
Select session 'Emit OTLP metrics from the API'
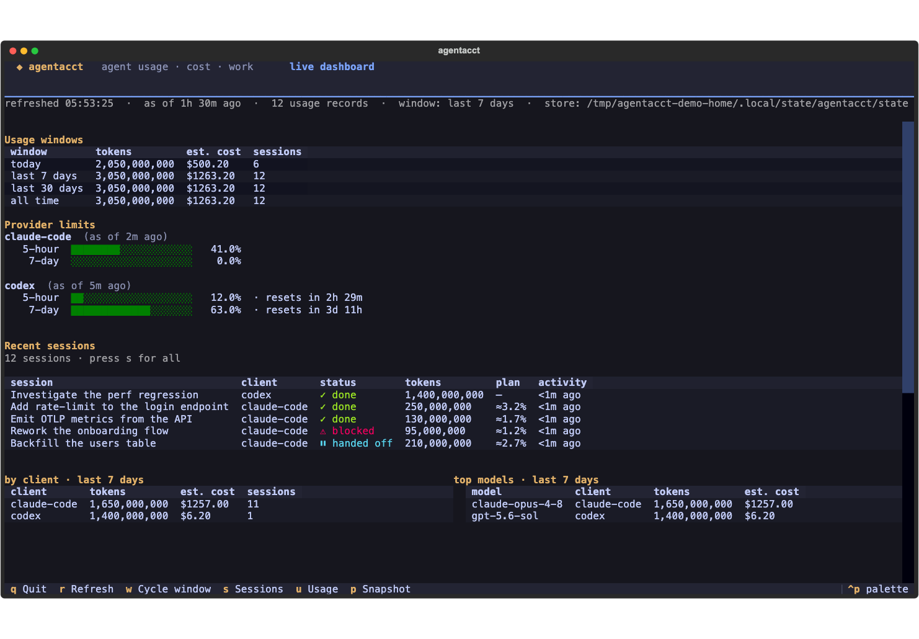(x=453, y=419)
